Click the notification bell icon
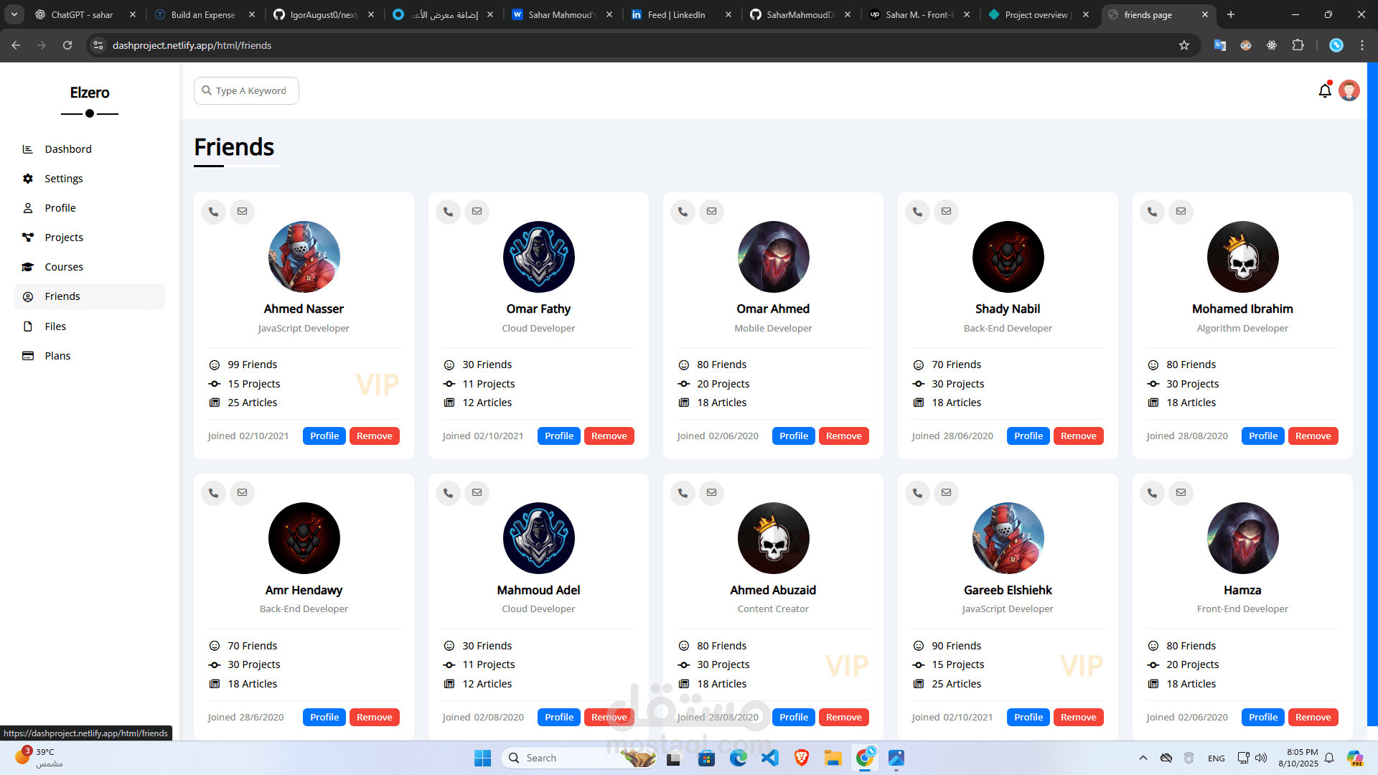The height and width of the screenshot is (775, 1378). (x=1324, y=91)
